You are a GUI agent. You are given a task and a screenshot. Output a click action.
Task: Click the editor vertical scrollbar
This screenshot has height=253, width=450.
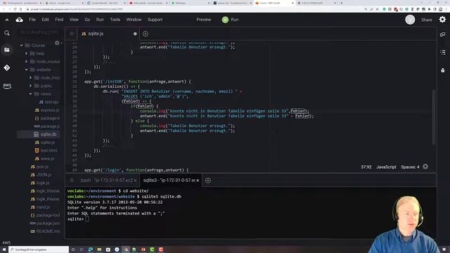[x=434, y=117]
